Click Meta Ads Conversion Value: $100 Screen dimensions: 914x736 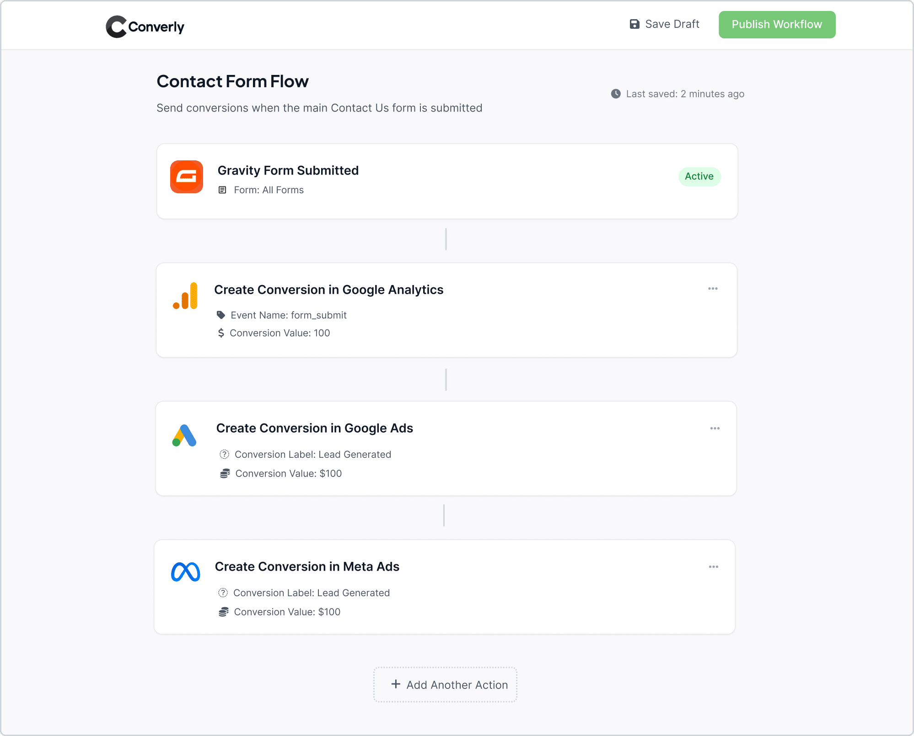[x=287, y=612]
